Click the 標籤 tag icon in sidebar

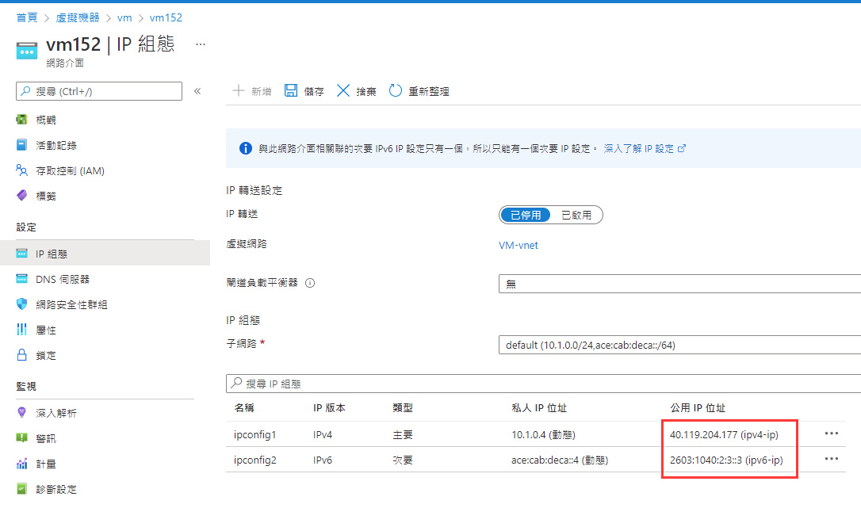point(22,196)
